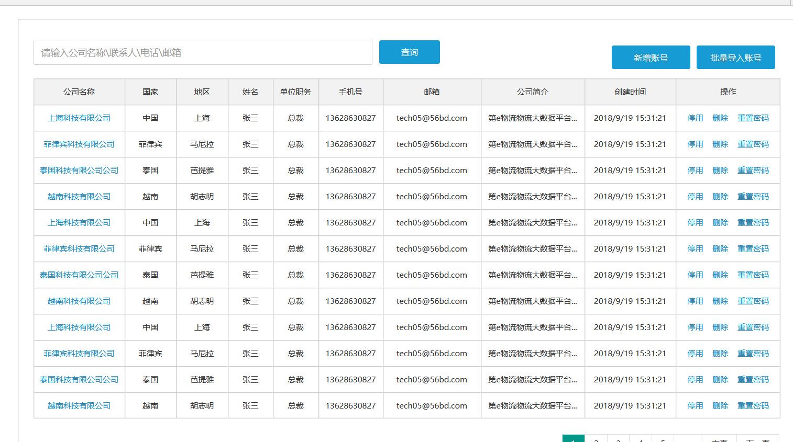Click 删除 in third 上海科技有限公司 row
Image resolution: width=793 pixels, height=442 pixels.
point(720,327)
